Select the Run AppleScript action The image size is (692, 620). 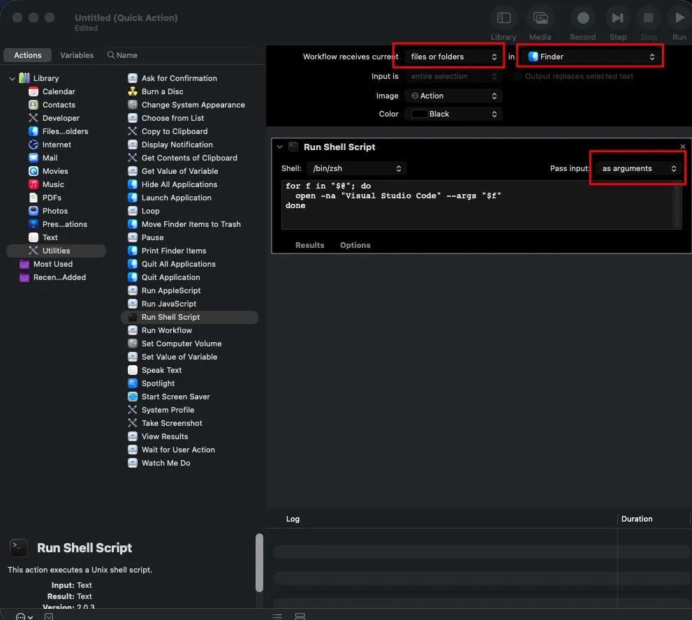171,290
